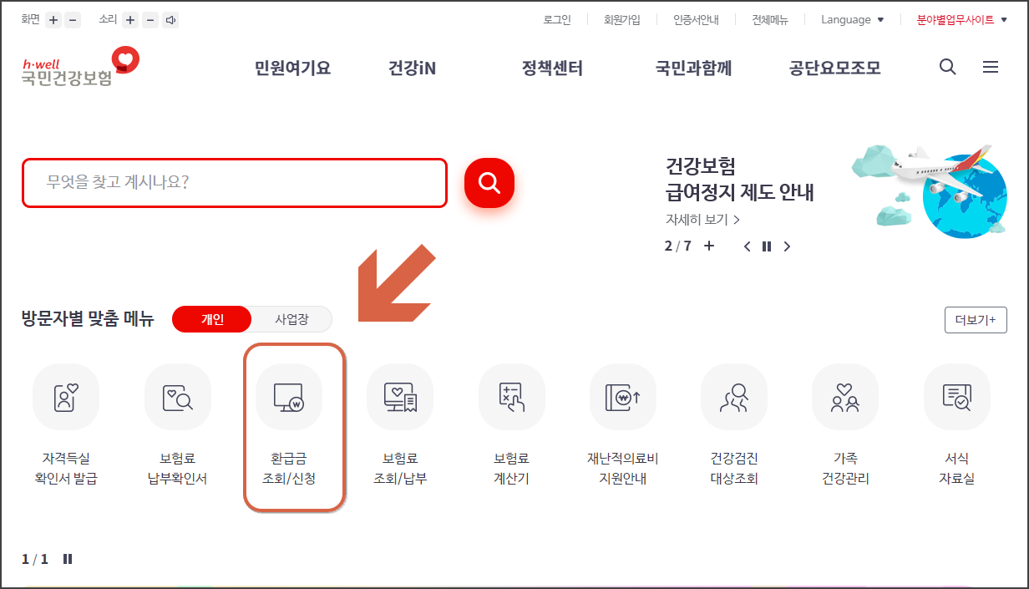Click the main search input field
The height and width of the screenshot is (589, 1029).
[x=234, y=183]
